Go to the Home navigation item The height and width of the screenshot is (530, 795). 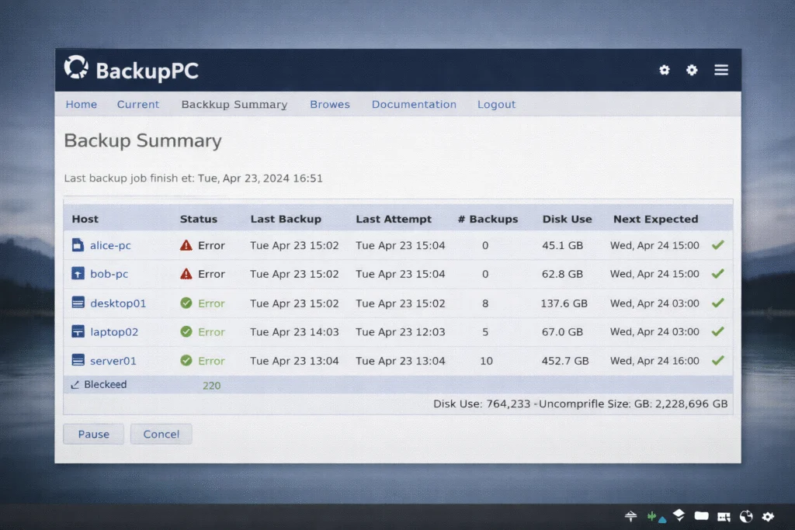(x=81, y=104)
